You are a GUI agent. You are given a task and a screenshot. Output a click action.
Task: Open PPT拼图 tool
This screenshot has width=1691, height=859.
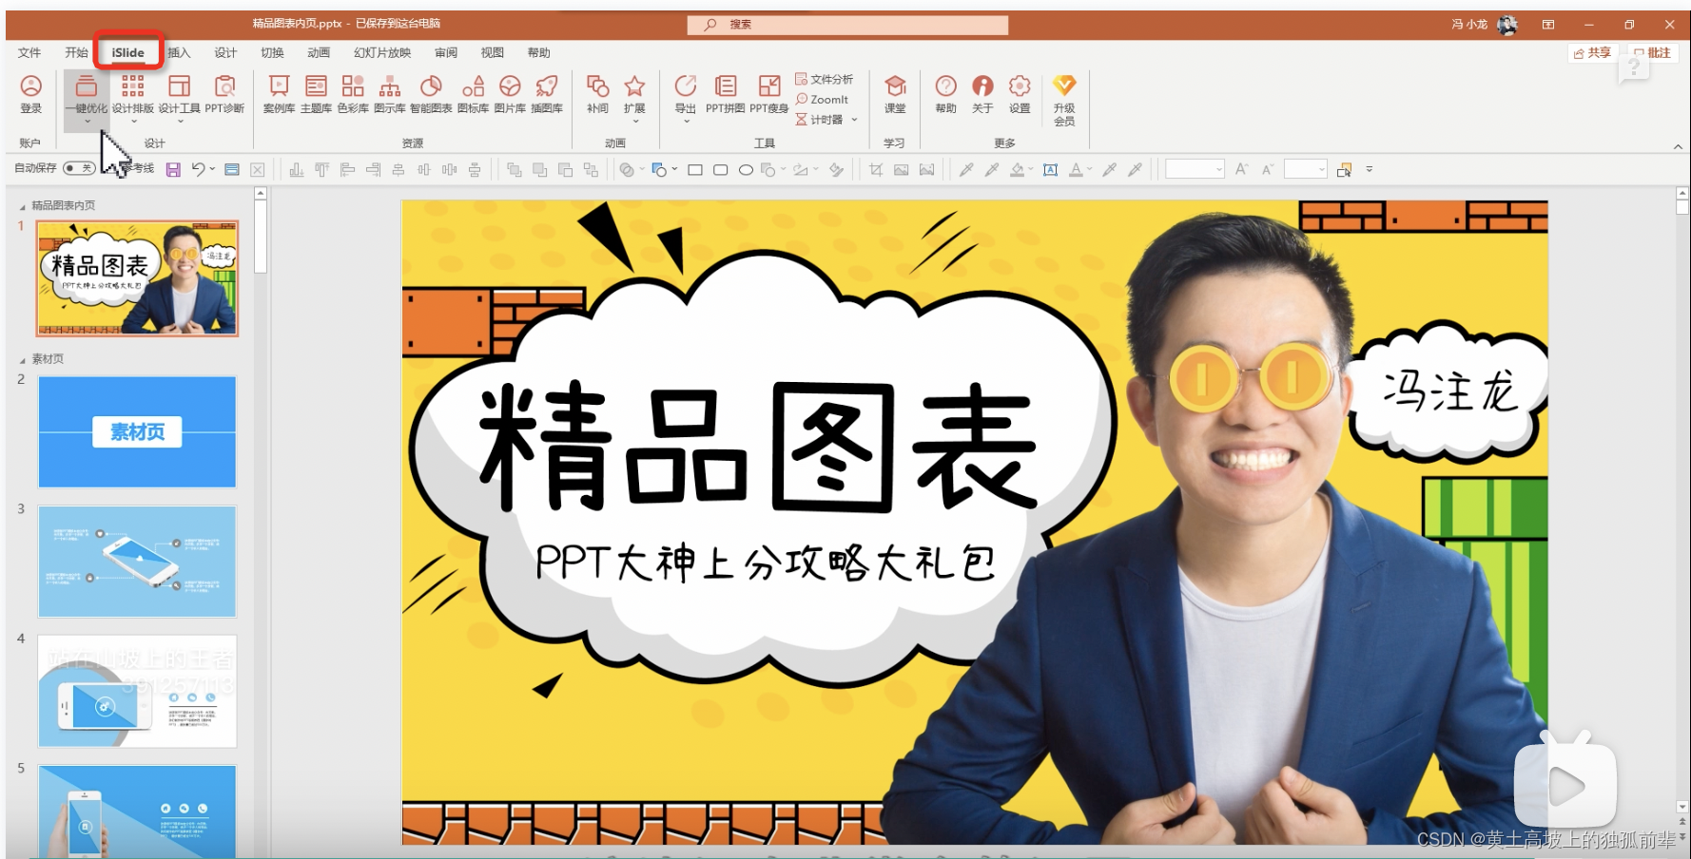pos(725,94)
